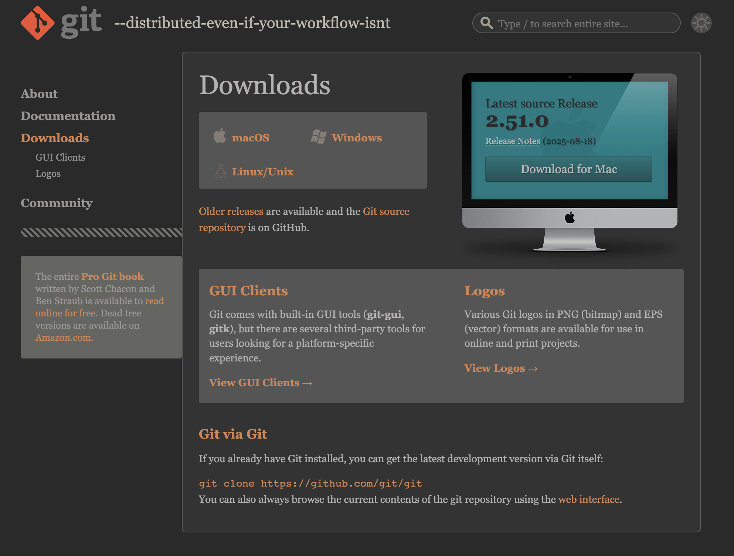Screen dimensions: 734x556
Task: Click the Windows flag icon
Action: [x=318, y=137]
